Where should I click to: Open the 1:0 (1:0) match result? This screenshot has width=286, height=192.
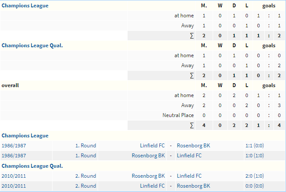[x=255, y=156]
